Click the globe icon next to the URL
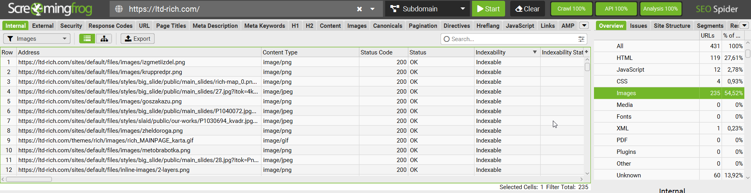Viewport: 751px width, 193px height. (x=119, y=9)
